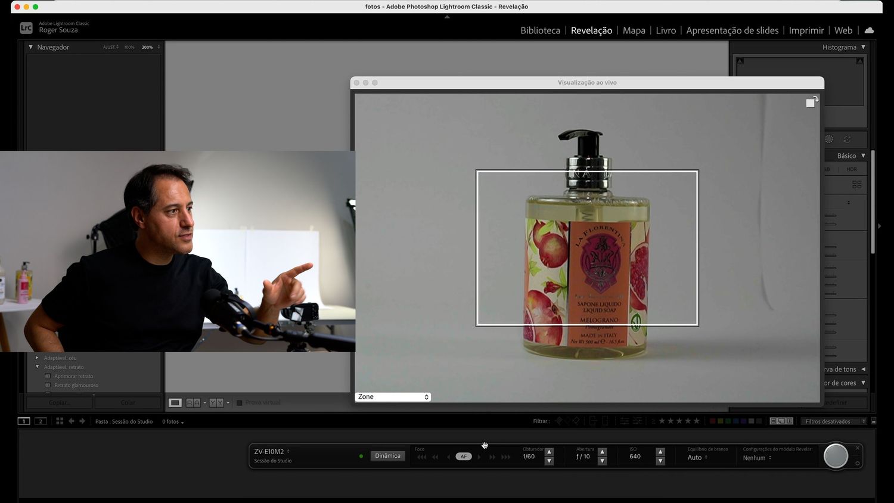Toggle before/after RA view mode

pos(193,403)
